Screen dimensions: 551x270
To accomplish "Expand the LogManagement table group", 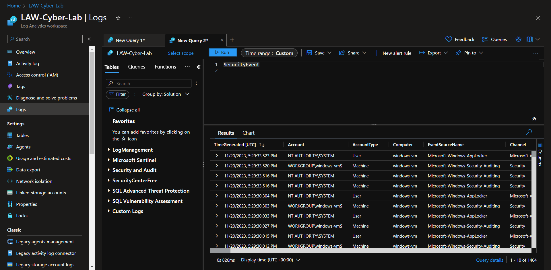I will point(109,150).
